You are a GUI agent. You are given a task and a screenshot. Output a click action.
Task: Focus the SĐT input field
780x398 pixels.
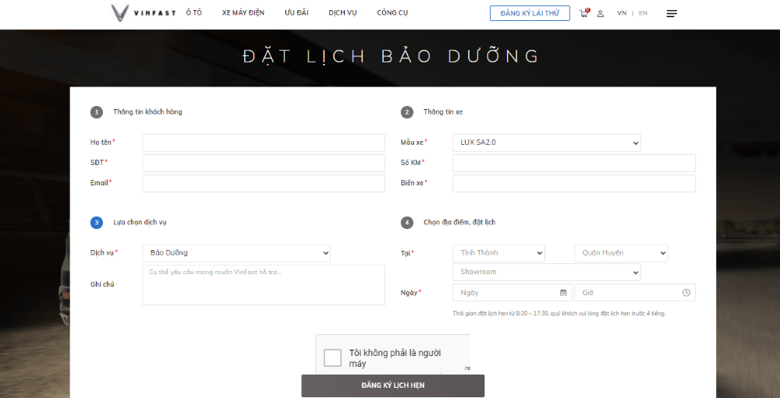[x=264, y=163]
